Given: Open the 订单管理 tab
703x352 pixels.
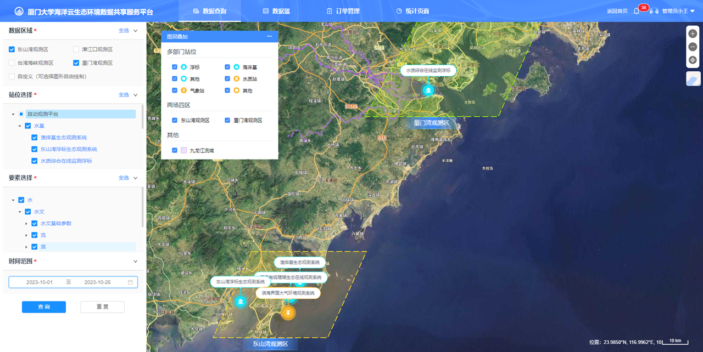Looking at the screenshot, I should tap(343, 11).
